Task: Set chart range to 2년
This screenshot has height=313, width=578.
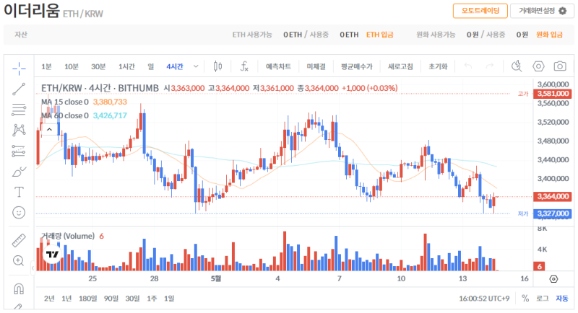Action: click(49, 299)
